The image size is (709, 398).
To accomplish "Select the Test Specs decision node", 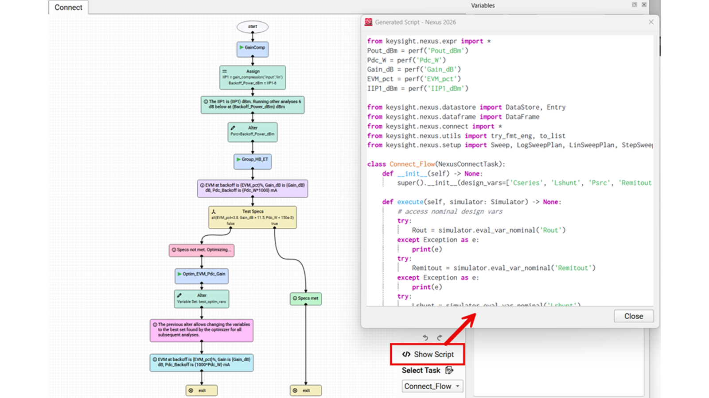I will (x=253, y=217).
